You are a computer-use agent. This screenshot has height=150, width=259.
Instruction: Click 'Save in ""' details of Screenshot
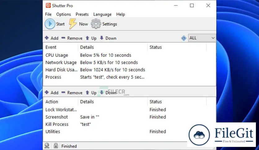point(90,117)
